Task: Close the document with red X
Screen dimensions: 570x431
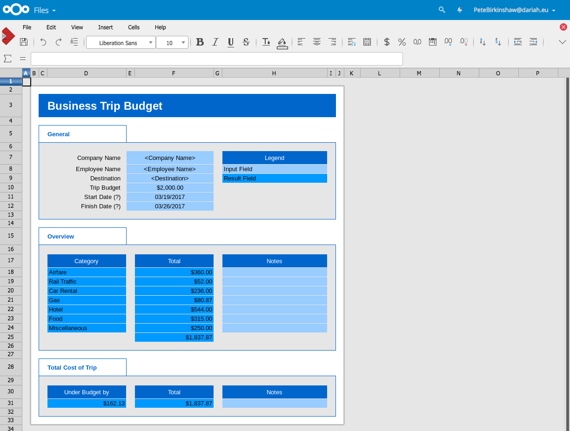Action: point(563,27)
